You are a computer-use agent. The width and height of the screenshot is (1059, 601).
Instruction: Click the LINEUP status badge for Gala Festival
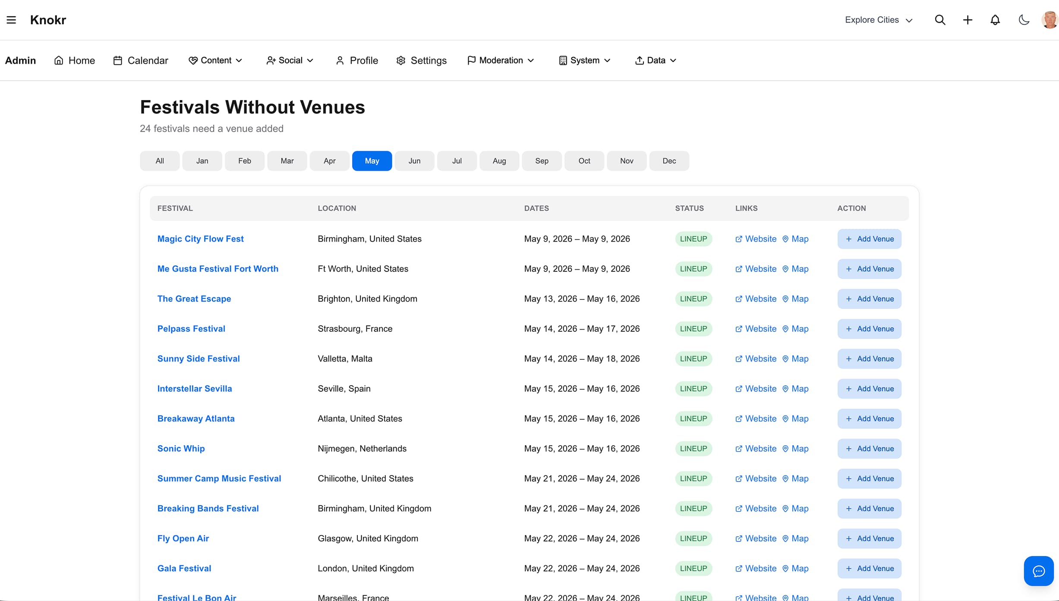pyautogui.click(x=693, y=568)
